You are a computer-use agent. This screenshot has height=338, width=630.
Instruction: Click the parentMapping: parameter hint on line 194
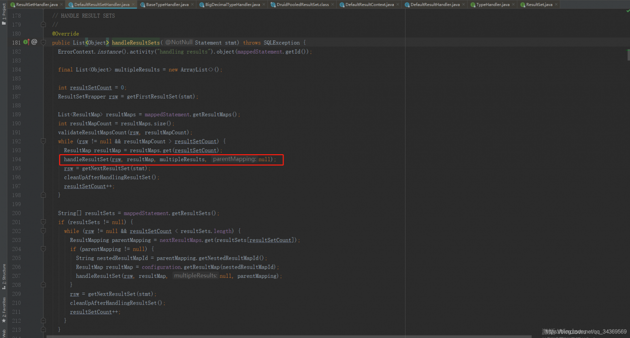point(234,160)
